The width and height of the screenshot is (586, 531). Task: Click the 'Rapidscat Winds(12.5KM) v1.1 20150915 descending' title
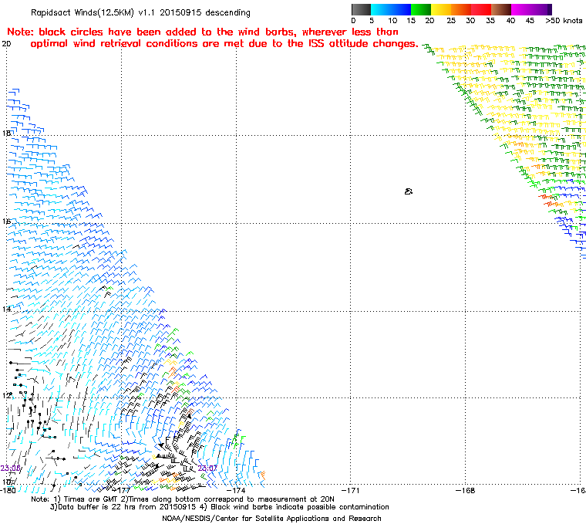140,12
